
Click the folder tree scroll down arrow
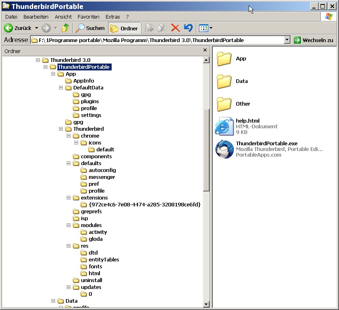206,304
